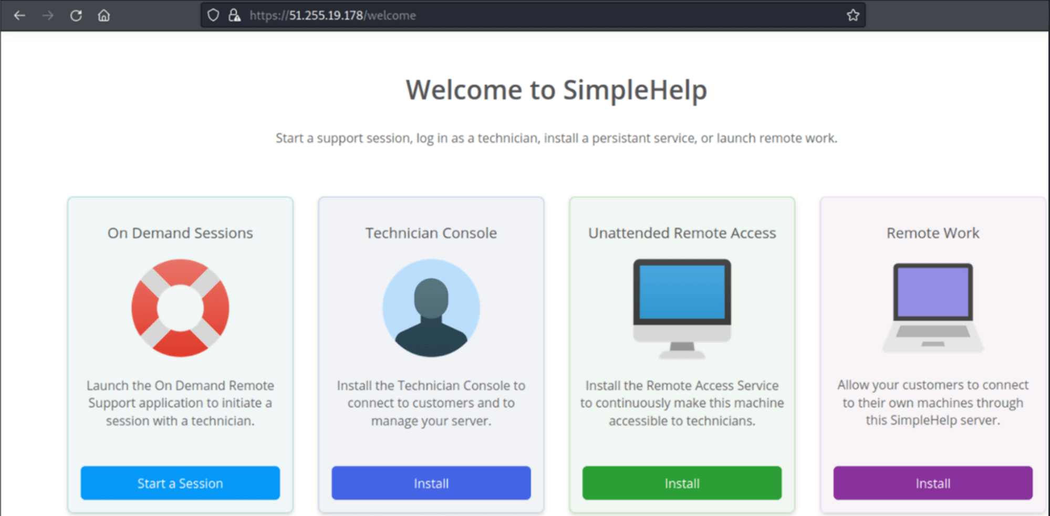Click Install under Remote Work
This screenshot has width=1050, height=516.
click(932, 483)
